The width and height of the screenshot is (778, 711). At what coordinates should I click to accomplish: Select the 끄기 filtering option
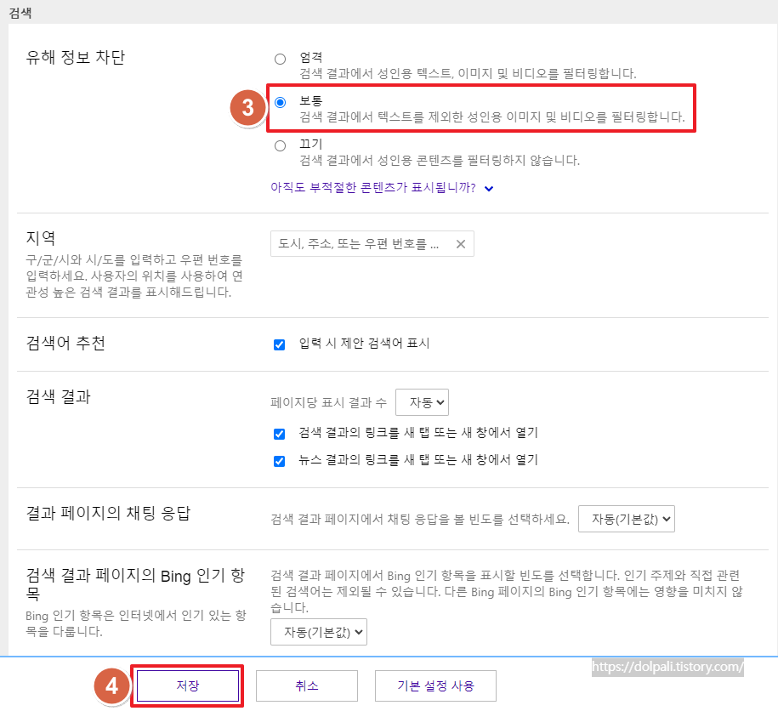pyautogui.click(x=280, y=145)
